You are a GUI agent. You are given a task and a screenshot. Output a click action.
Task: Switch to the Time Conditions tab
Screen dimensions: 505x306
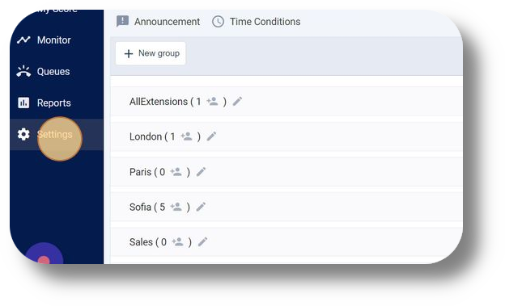257,22
